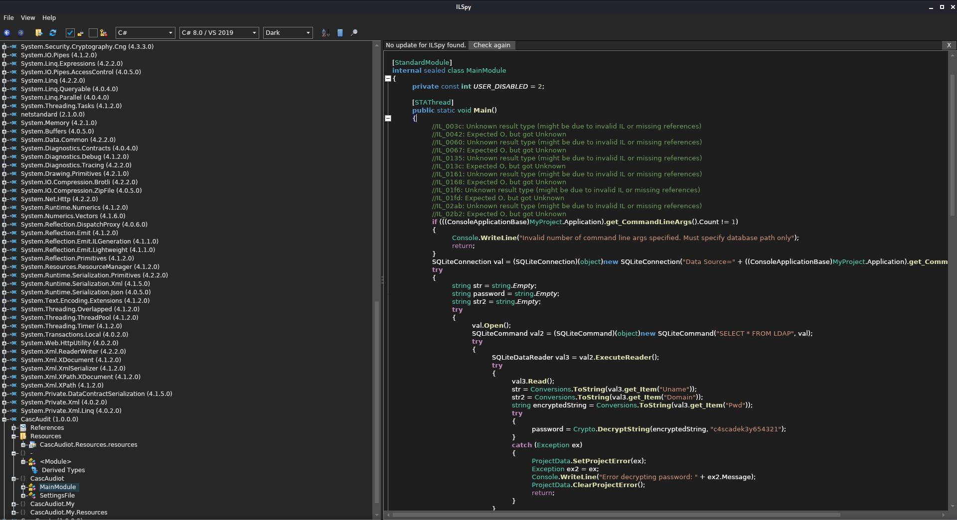This screenshot has width=957, height=520.
Task: Enable the unchecked show-internal-API toolbar checkbox
Action: [93, 33]
